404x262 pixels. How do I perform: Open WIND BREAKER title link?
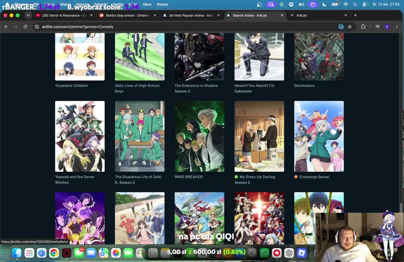189,177
